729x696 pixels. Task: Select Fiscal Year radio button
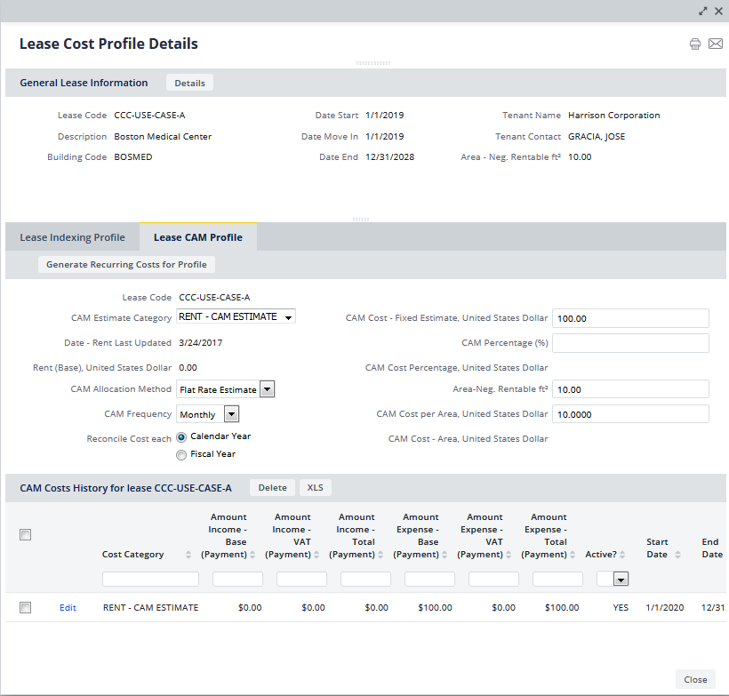[181, 454]
